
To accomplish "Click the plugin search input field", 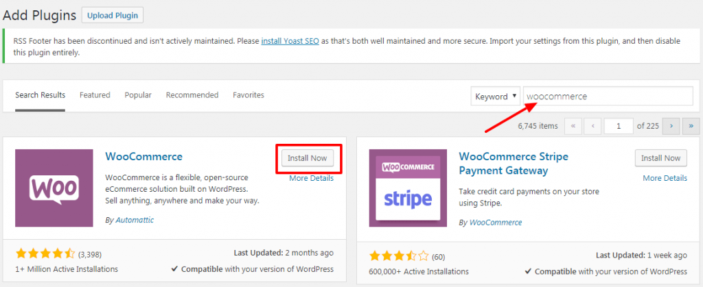I will (608, 96).
